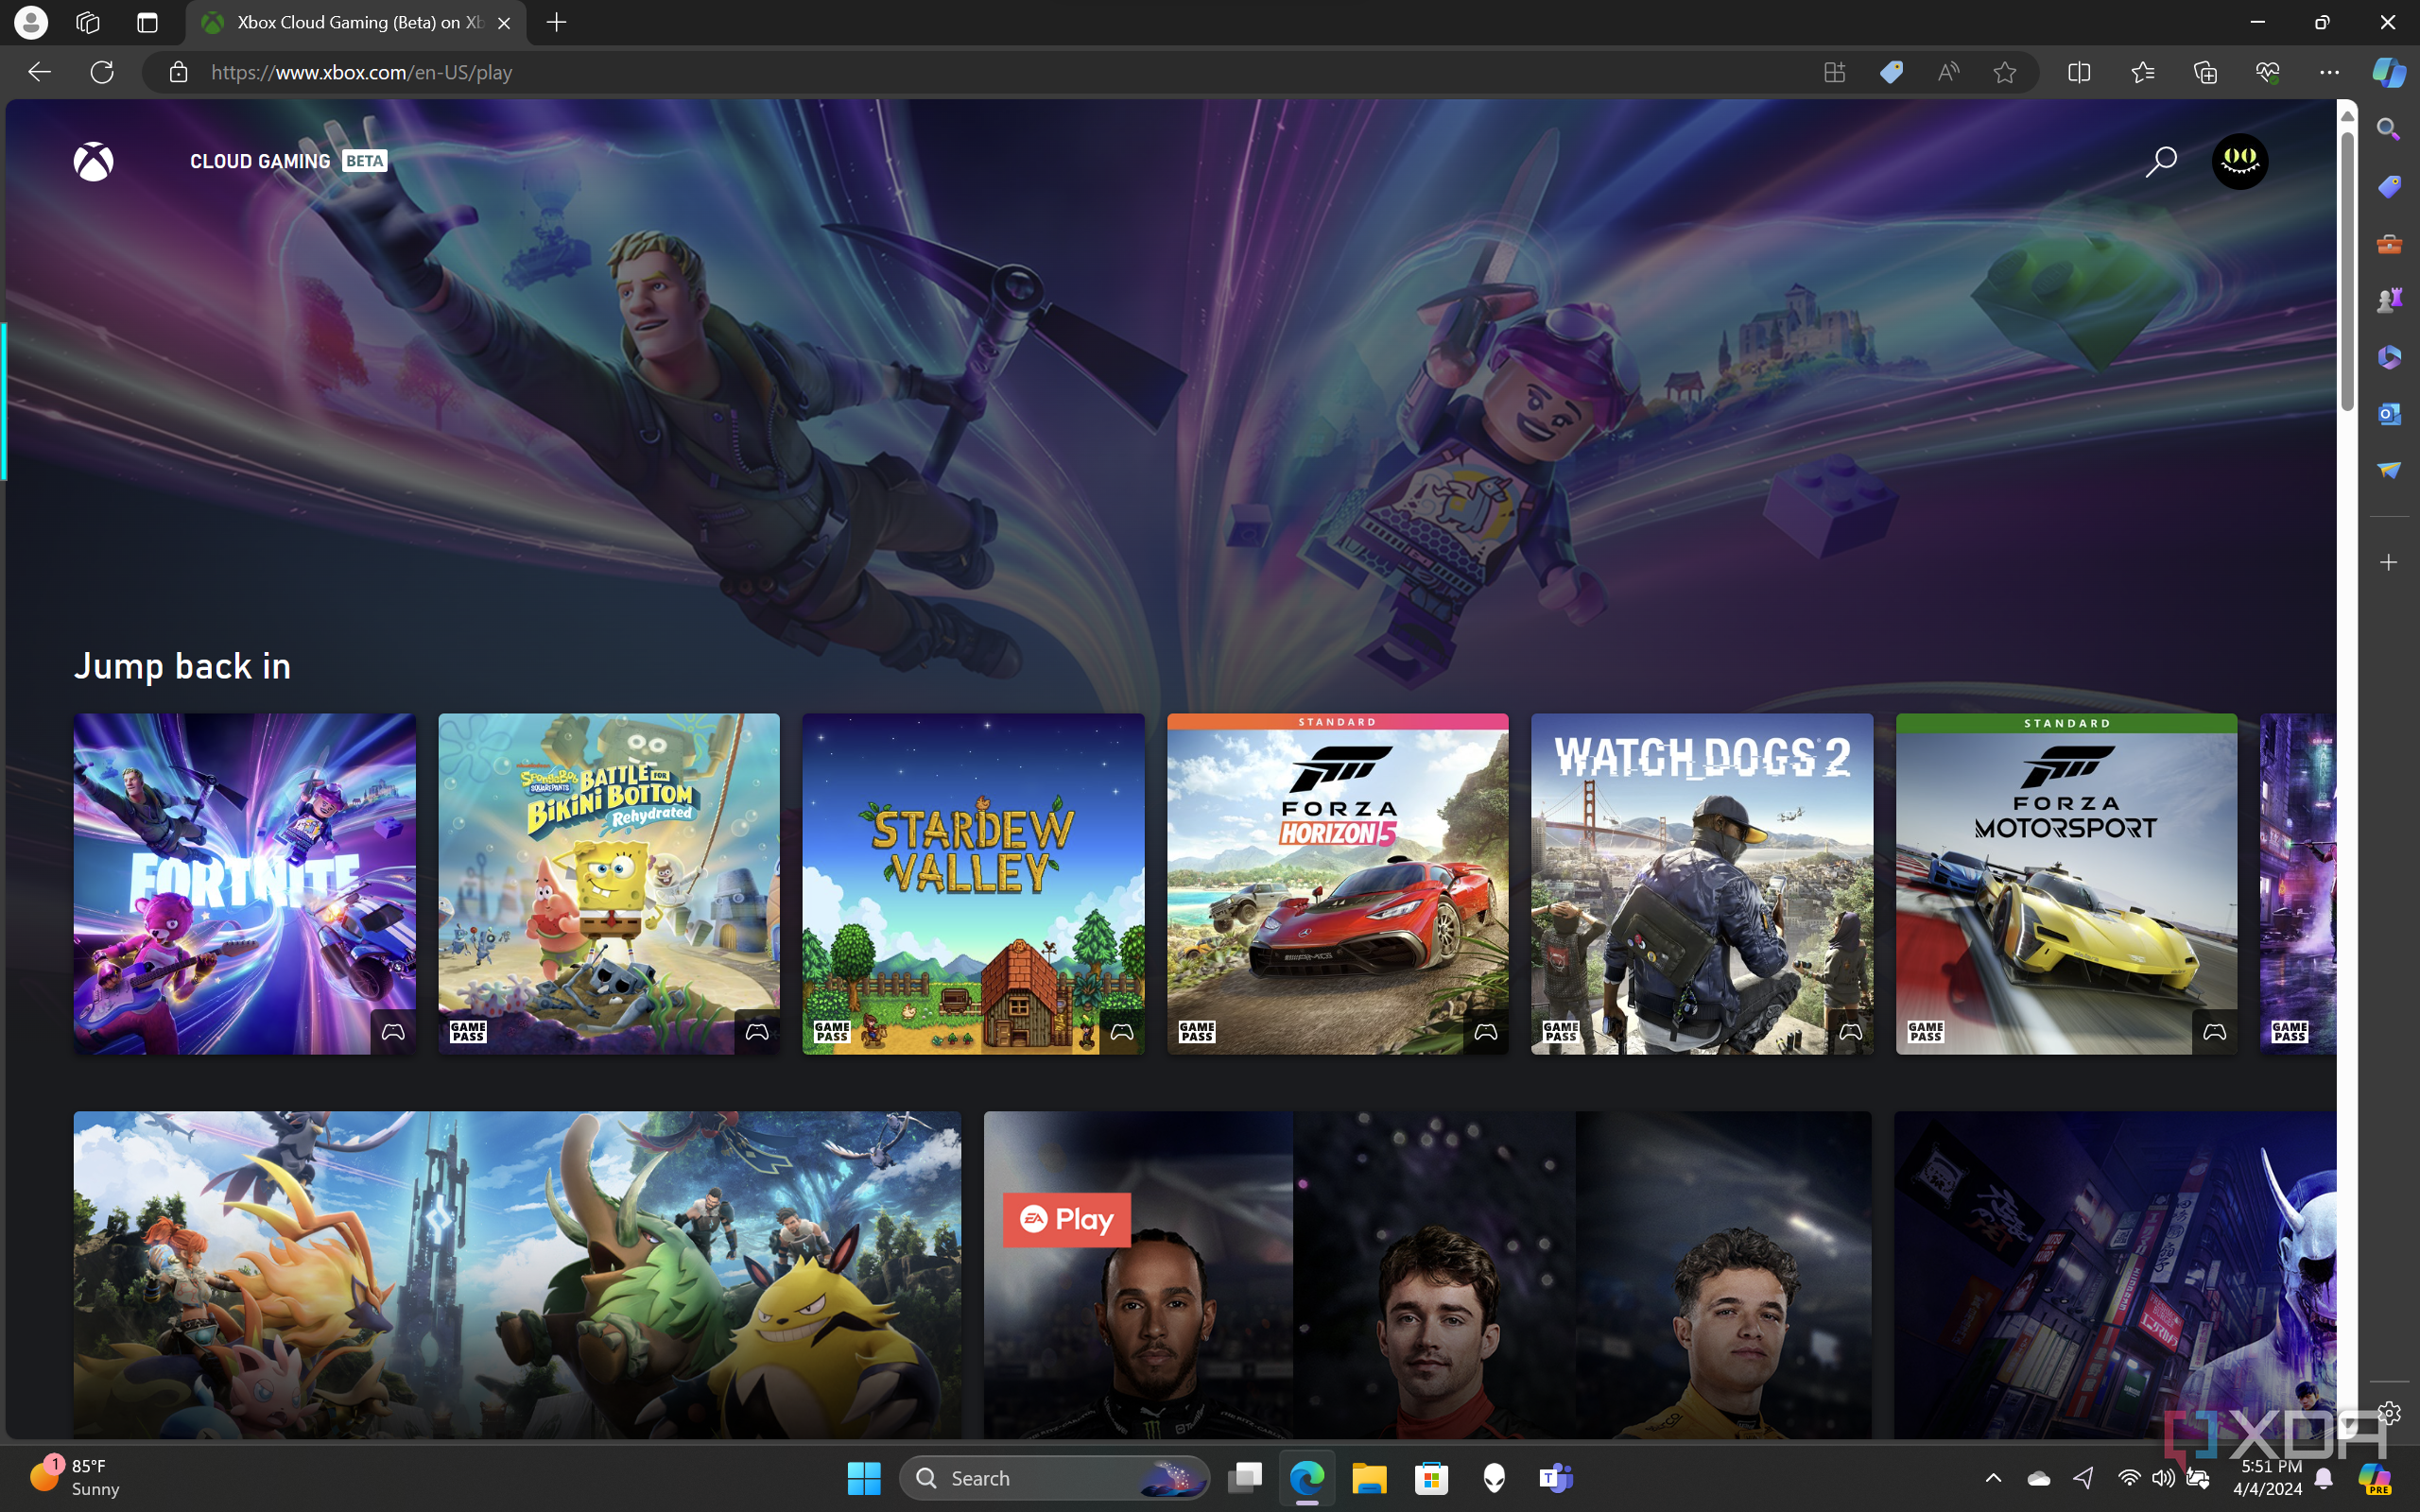
Task: Open Edge sidebar settings gear
Action: [x=2389, y=1412]
